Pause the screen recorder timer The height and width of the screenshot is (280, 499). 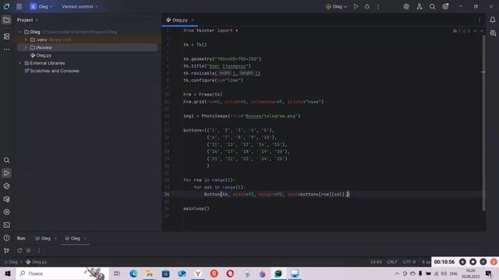[462, 262]
